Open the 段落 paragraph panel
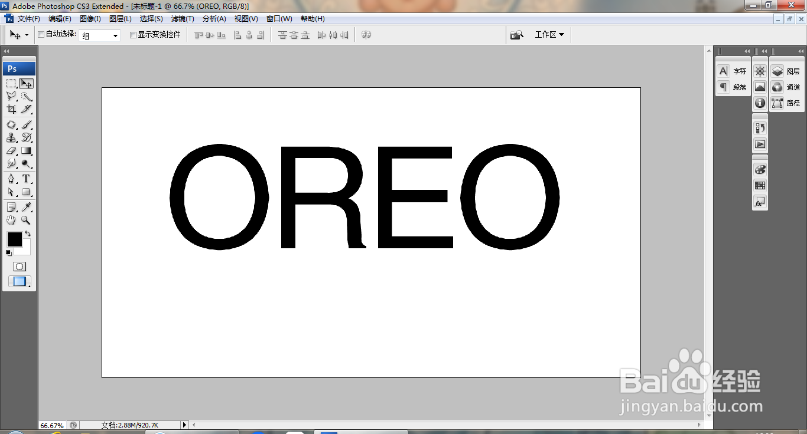Image resolution: width=807 pixels, height=434 pixels. point(732,87)
